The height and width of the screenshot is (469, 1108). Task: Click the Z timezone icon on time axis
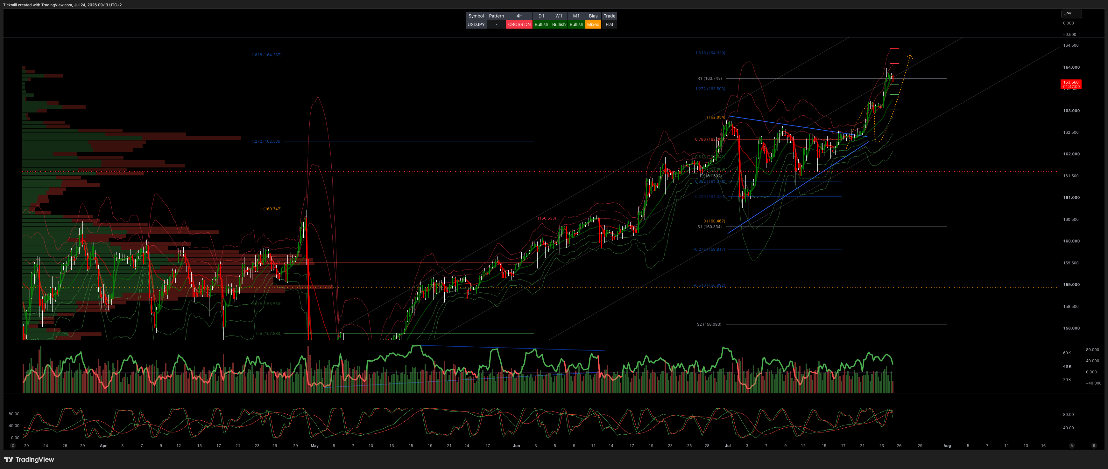pyautogui.click(x=13, y=445)
